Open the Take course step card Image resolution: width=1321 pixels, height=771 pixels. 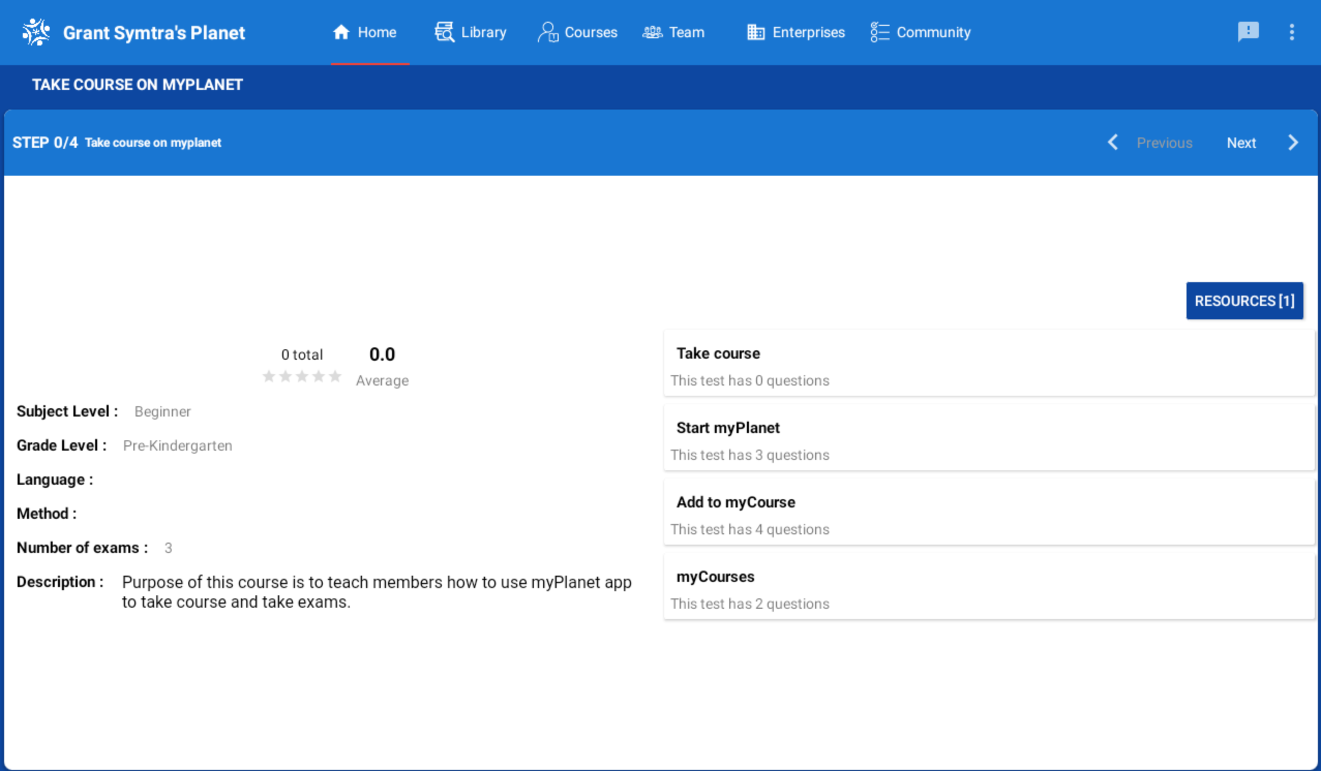(x=988, y=363)
